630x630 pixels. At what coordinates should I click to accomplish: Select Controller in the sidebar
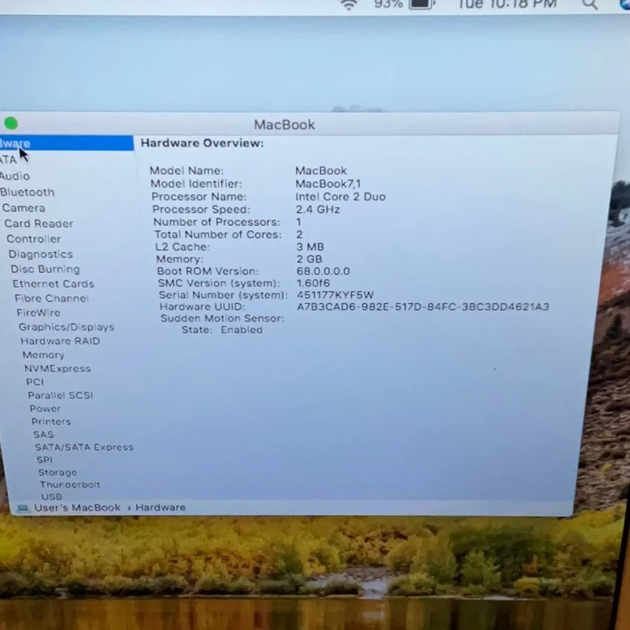click(x=34, y=239)
